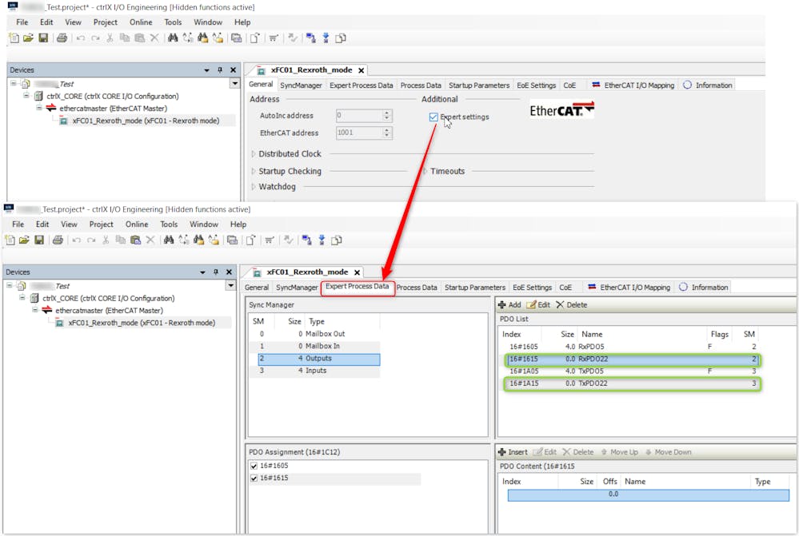Uncheck 16#1605 in PDO Assignment
The image size is (799, 536).
click(254, 466)
